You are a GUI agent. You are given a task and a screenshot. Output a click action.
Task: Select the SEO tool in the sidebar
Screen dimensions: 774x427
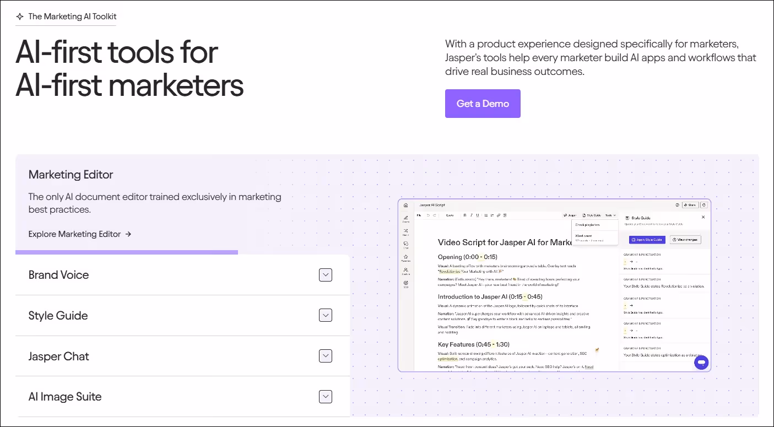pos(406,283)
